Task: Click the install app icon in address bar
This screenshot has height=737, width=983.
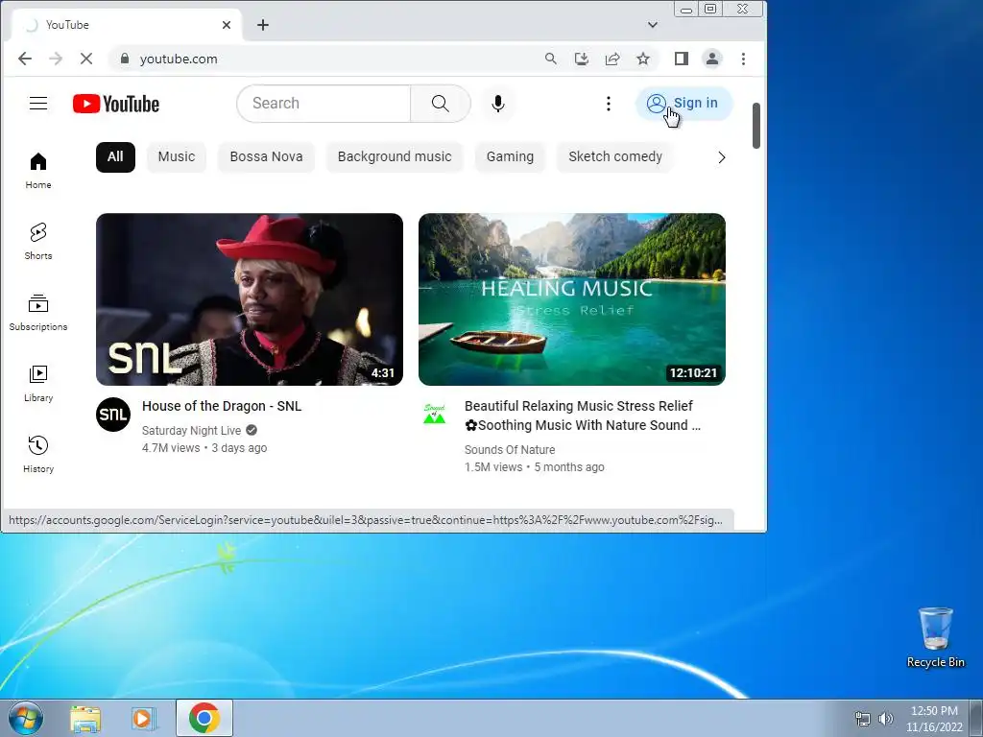Action: (x=582, y=59)
